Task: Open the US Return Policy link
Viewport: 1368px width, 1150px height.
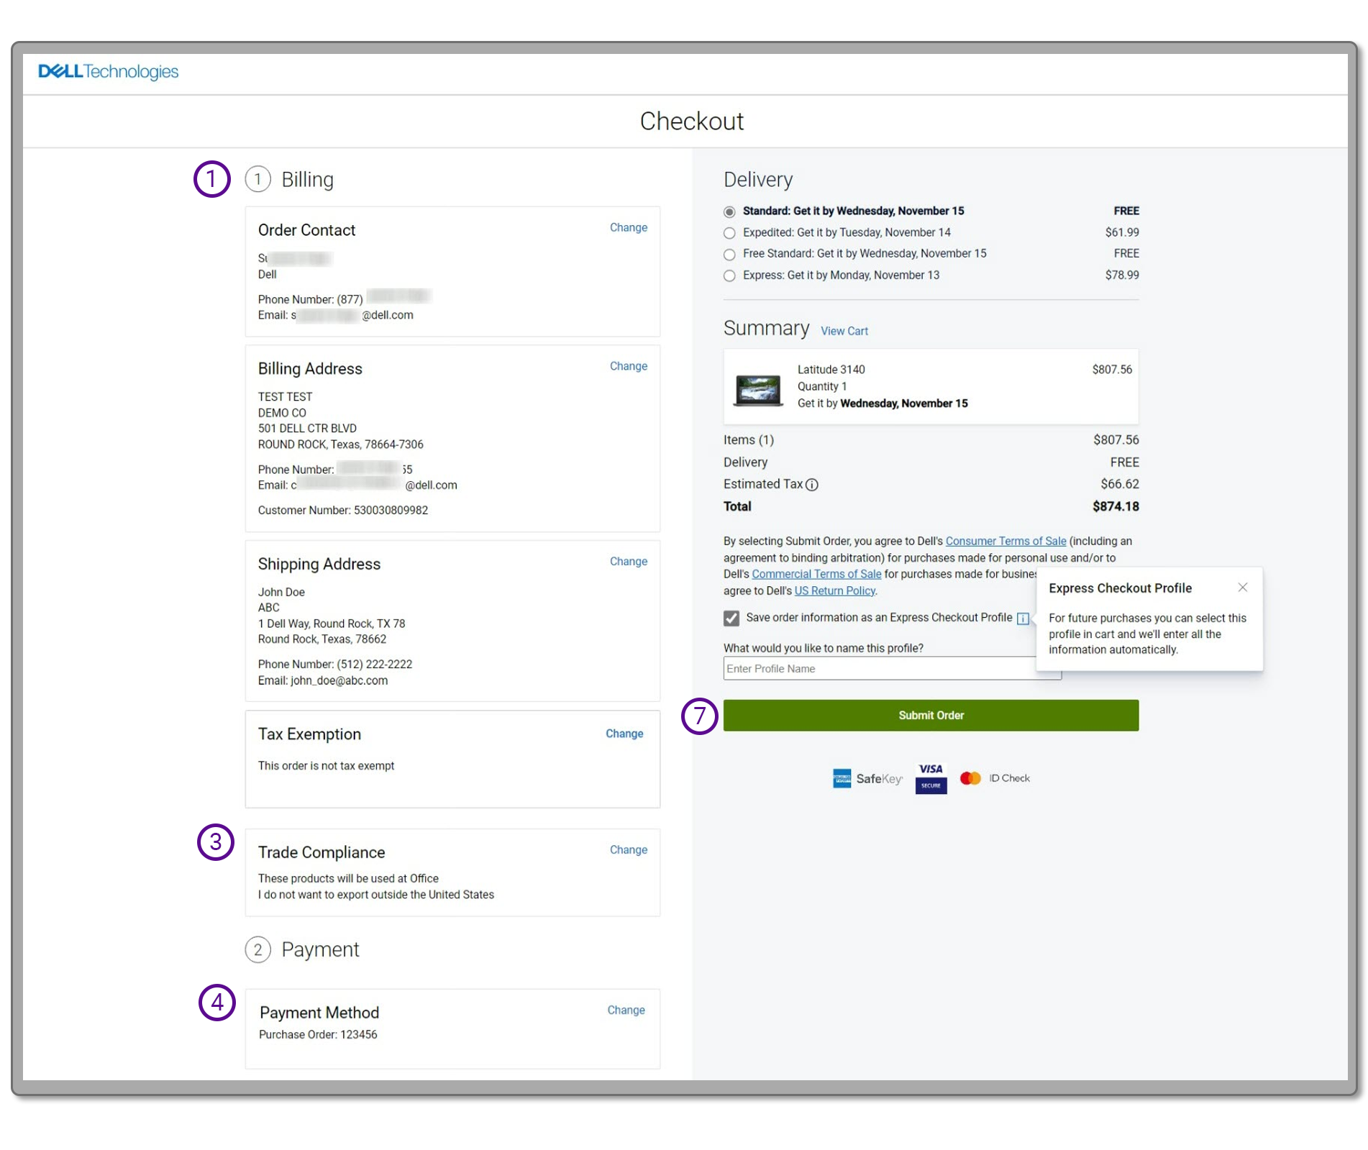Action: pyautogui.click(x=834, y=590)
